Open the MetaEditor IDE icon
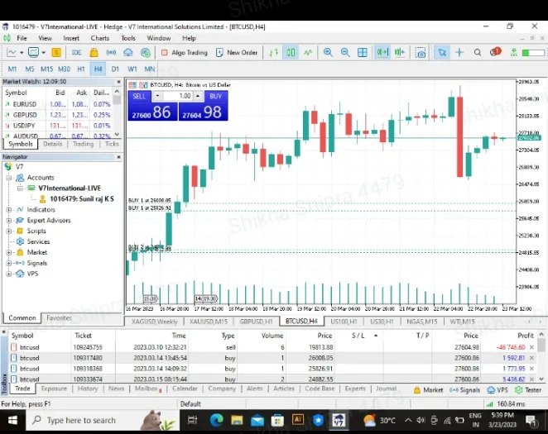This screenshot has width=548, height=434. (x=76, y=53)
